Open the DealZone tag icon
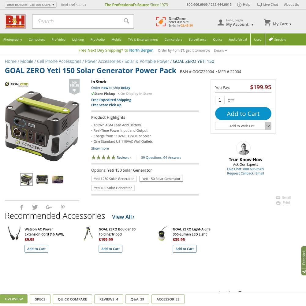The width and height of the screenshot is (306, 306). click(161, 21)
